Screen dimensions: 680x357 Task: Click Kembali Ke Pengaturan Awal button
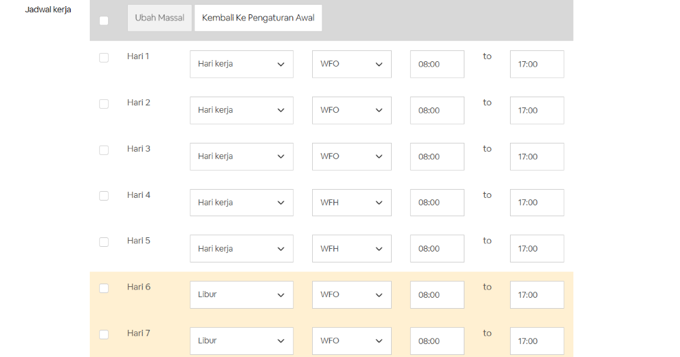tap(258, 18)
